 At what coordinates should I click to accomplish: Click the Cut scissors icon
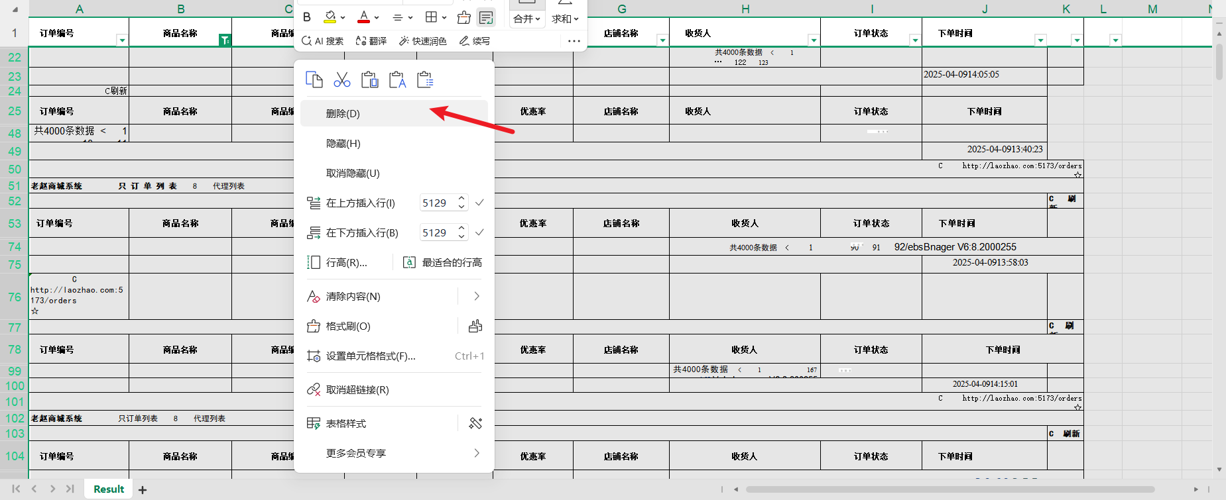(342, 80)
